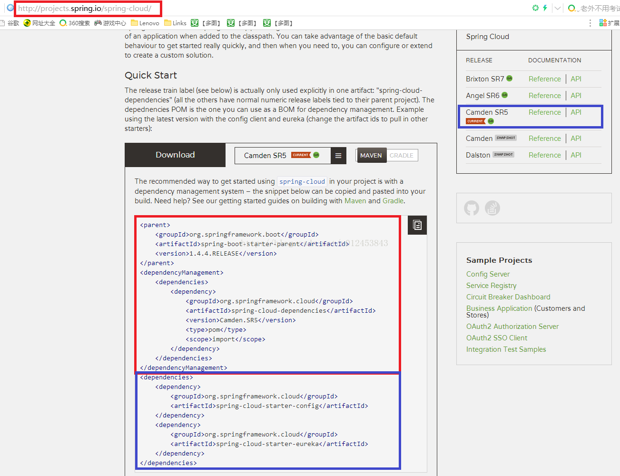Click the second 多图 bookmark

242,23
